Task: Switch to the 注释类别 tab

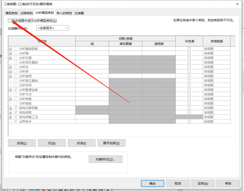Action: pyautogui.click(x=26, y=13)
